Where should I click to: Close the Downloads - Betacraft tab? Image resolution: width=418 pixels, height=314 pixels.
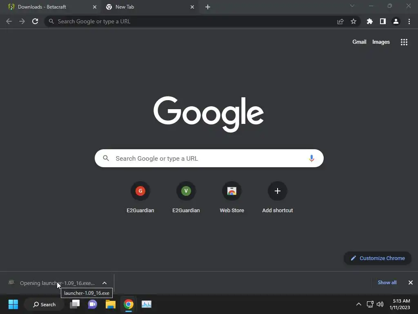[95, 7]
